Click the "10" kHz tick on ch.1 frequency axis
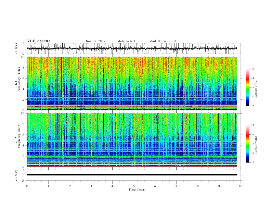This screenshot has height=209, width=271. [x=23, y=57]
